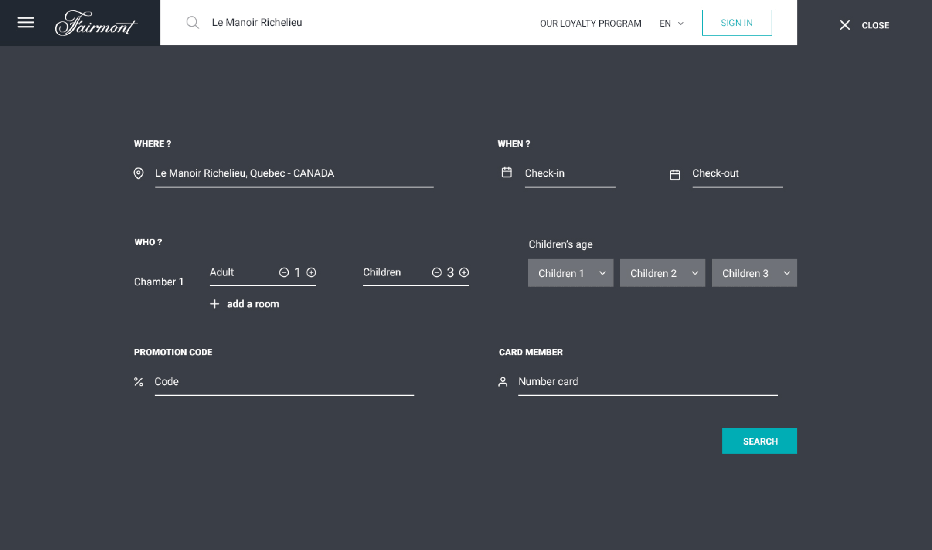Click the search magnifier icon
Viewport: 932px width, 550px height.
(192, 23)
